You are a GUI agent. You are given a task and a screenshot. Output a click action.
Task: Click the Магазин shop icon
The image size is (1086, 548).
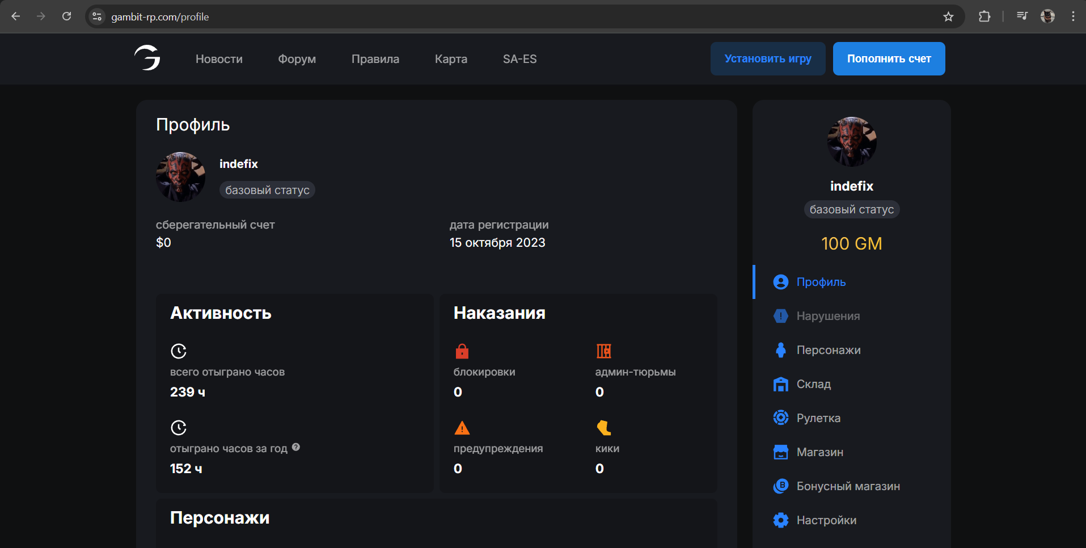781,452
